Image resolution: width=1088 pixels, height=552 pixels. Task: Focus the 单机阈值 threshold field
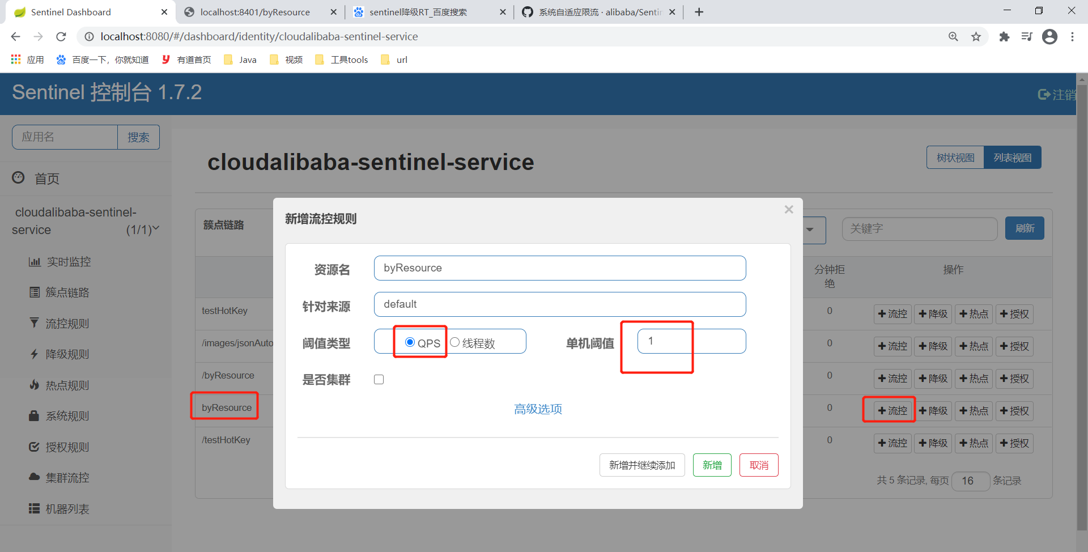coord(691,341)
